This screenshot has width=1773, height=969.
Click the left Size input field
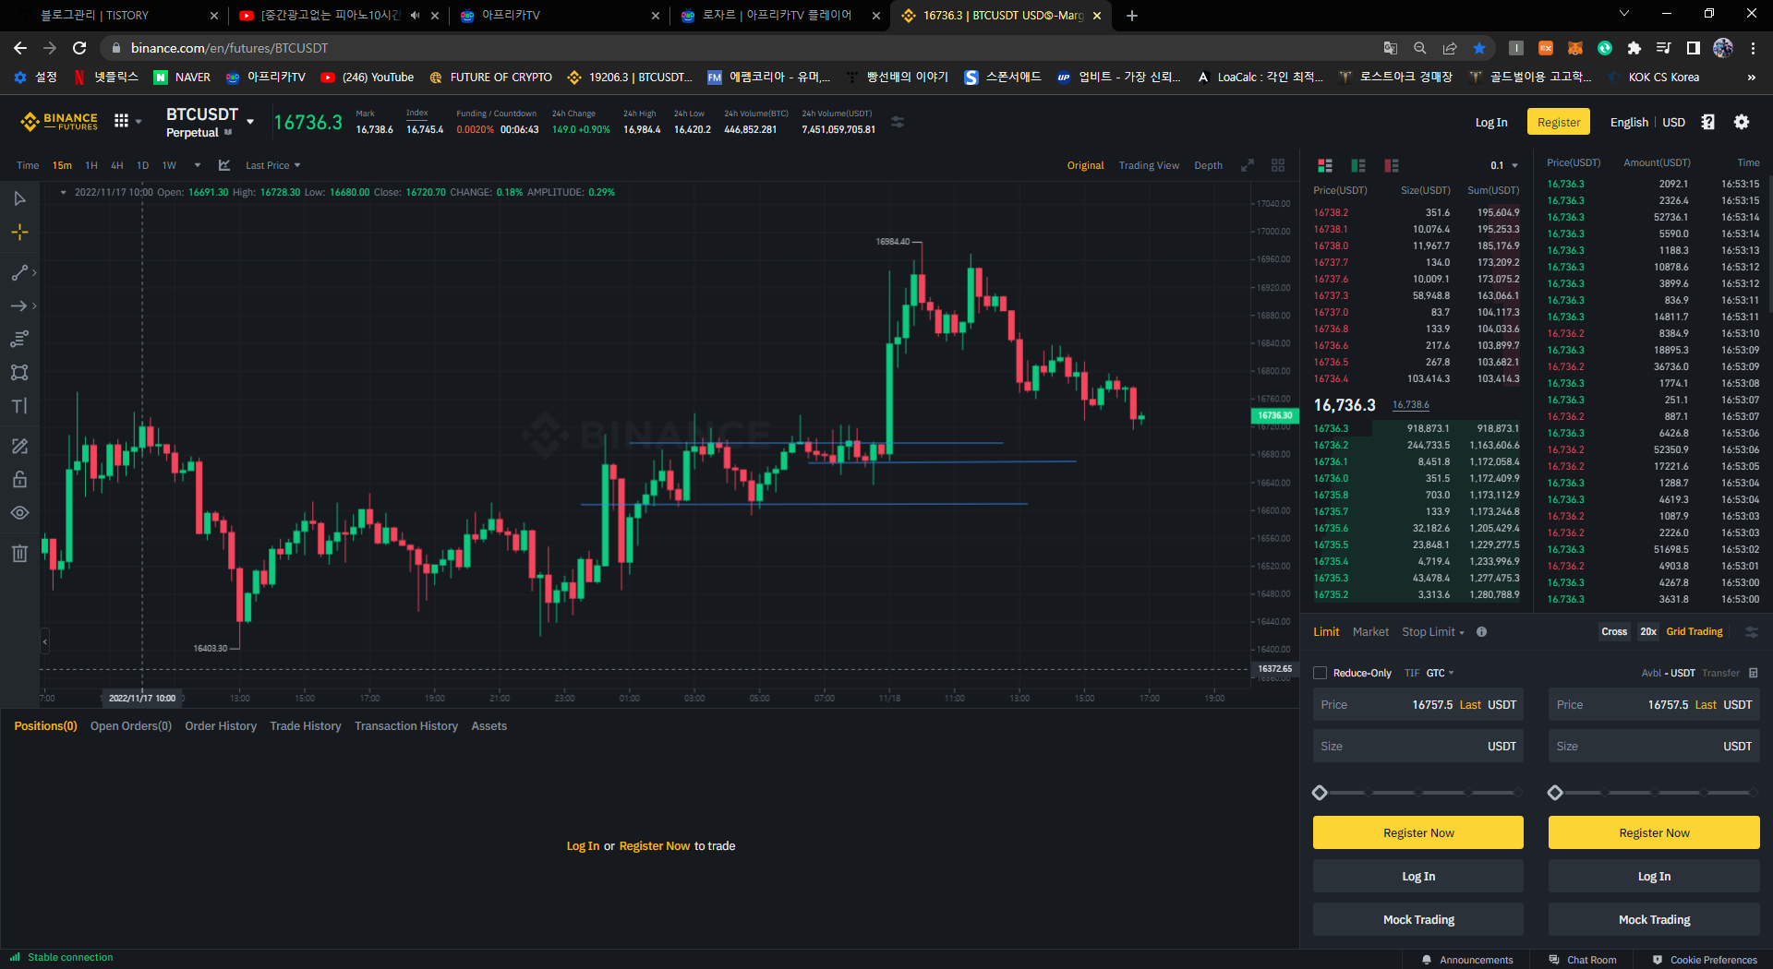point(1418,746)
